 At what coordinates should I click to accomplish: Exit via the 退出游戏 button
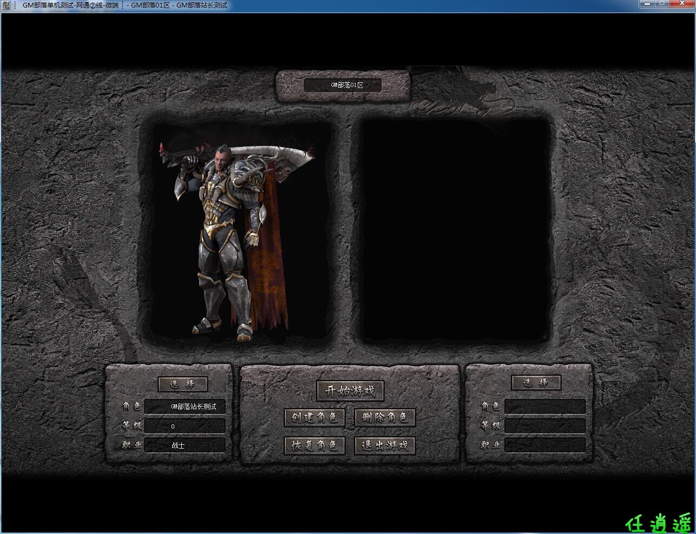pos(385,445)
